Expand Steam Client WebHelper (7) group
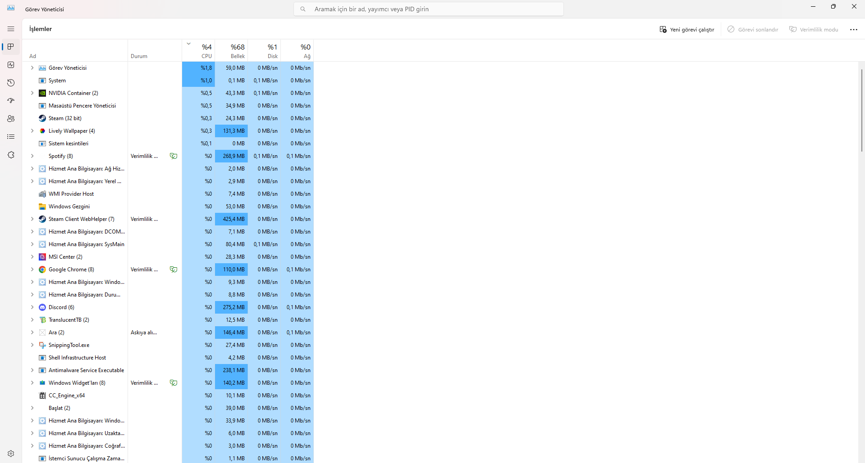Screen dimensions: 865x463 (32, 219)
